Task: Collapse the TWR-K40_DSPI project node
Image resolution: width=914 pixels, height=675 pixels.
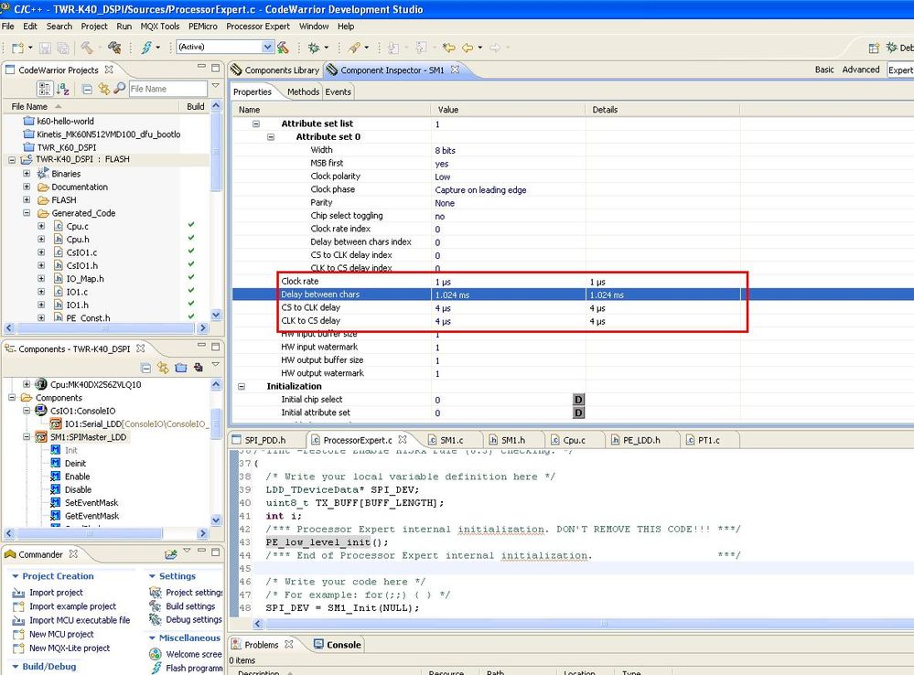Action: [12, 160]
